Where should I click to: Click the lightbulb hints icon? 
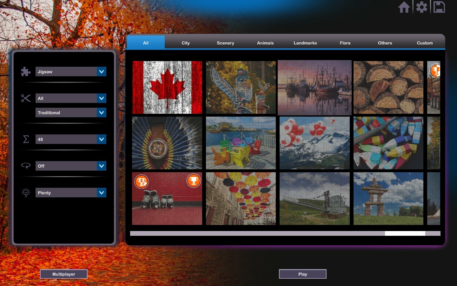[26, 193]
